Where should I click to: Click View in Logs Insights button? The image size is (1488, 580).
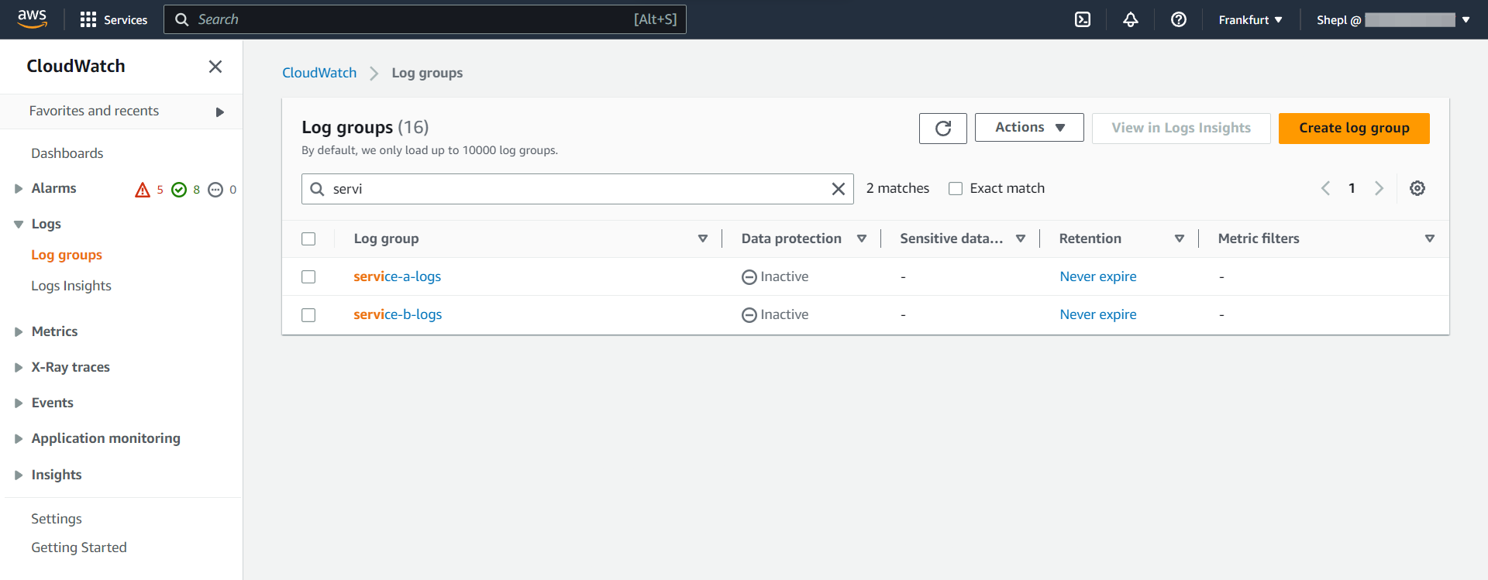(1181, 129)
